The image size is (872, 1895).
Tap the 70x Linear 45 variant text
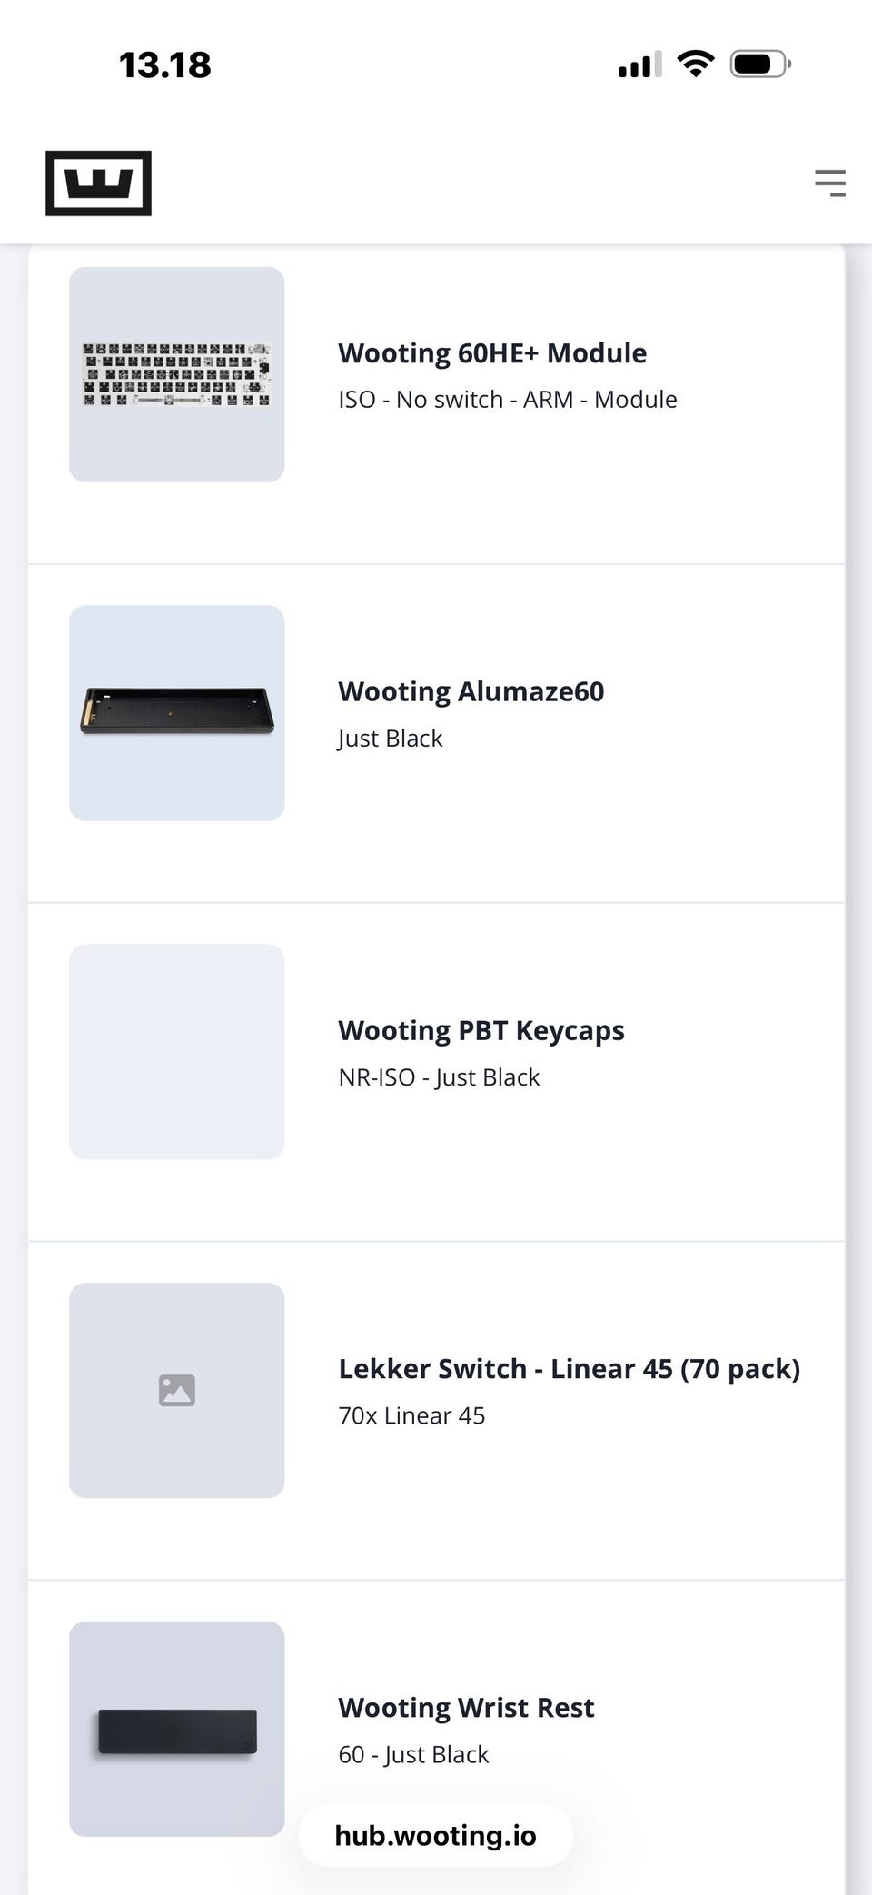(411, 1415)
